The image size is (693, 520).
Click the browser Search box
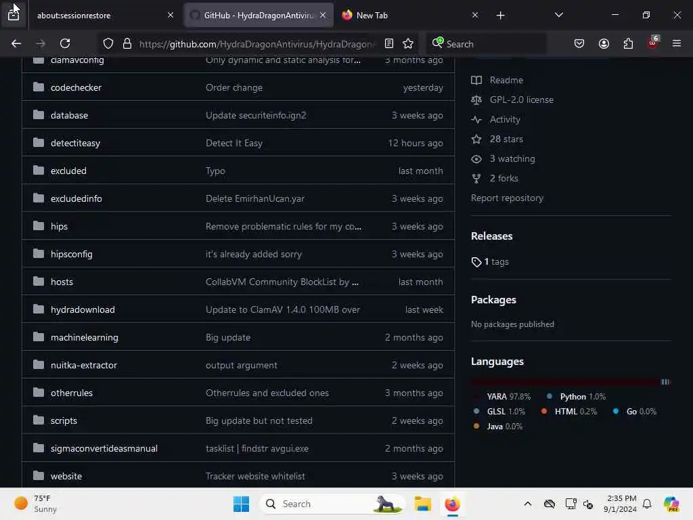tap(486, 44)
